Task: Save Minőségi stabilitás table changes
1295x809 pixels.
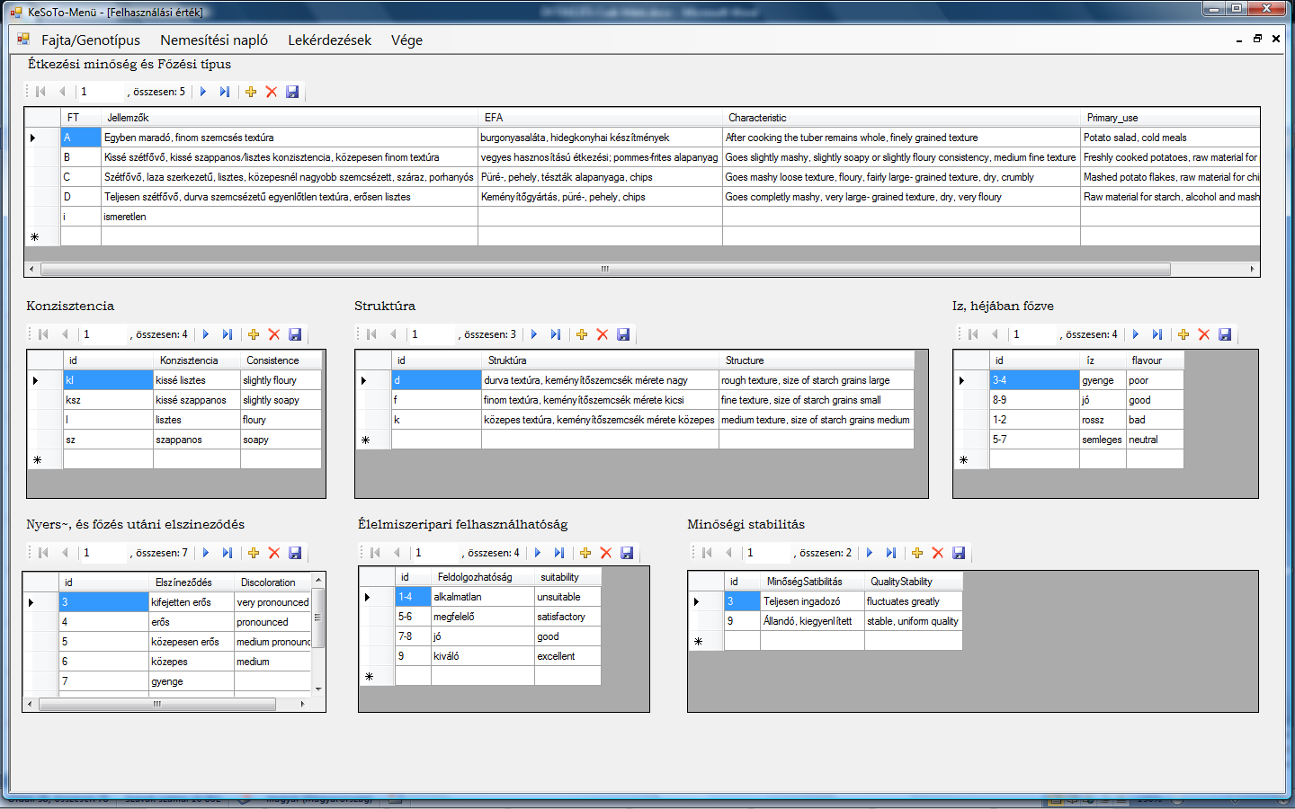Action: click(959, 553)
